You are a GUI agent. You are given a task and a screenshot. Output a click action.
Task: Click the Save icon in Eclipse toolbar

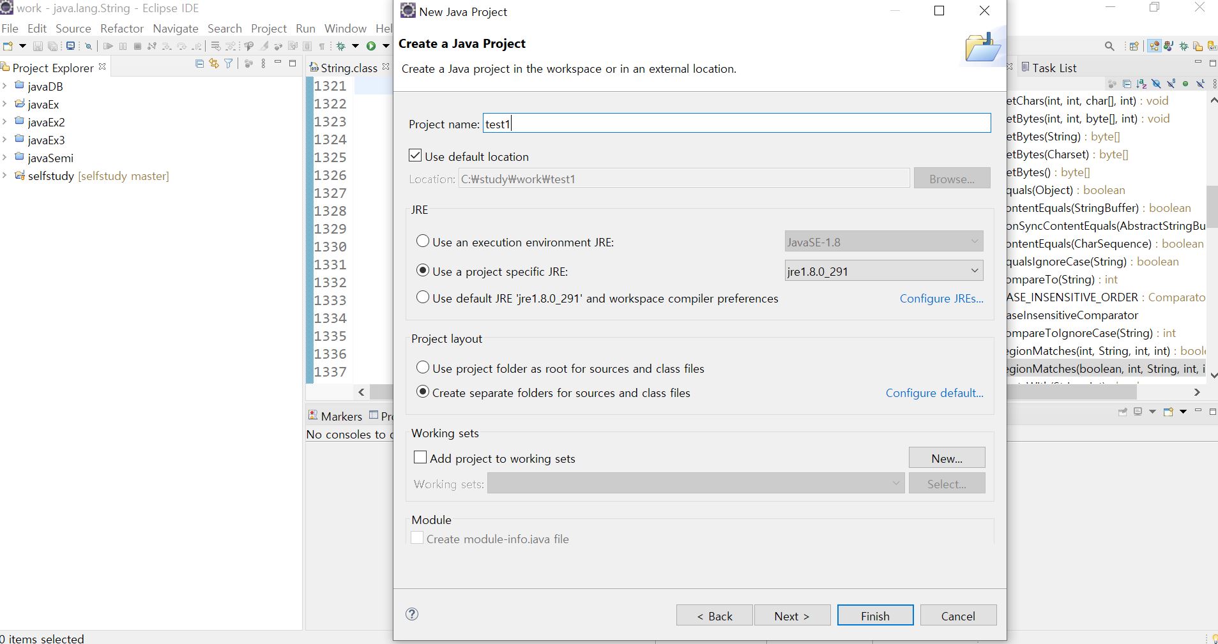coord(38,46)
